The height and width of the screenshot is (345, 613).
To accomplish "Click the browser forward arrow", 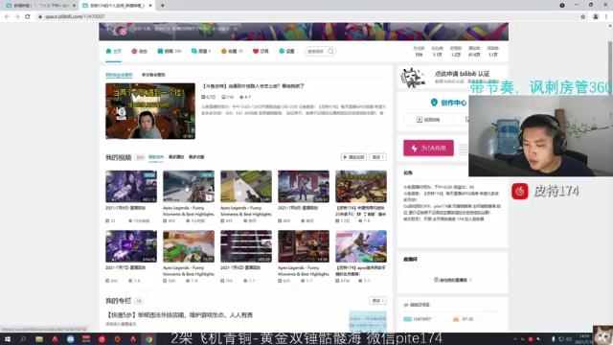I will [17, 17].
